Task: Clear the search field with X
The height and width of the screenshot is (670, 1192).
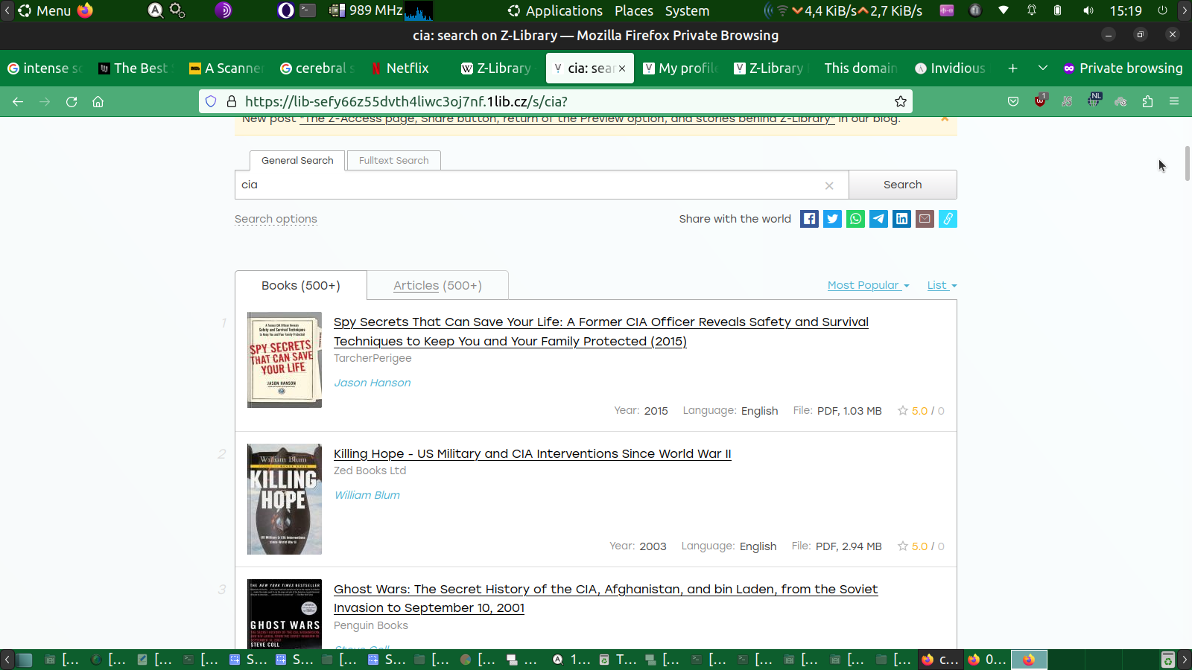Action: (829, 185)
